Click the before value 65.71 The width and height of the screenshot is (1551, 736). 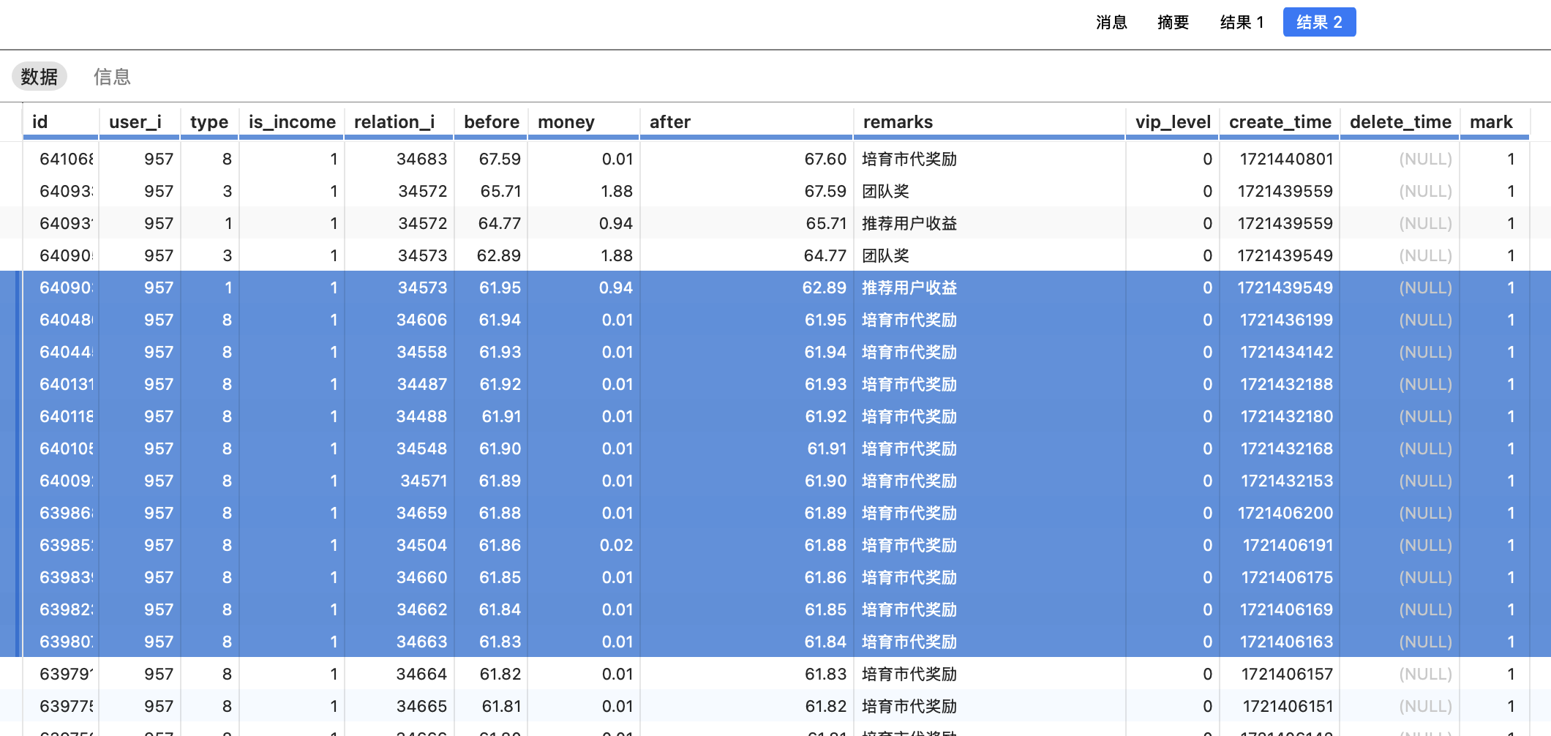pyautogui.click(x=500, y=192)
